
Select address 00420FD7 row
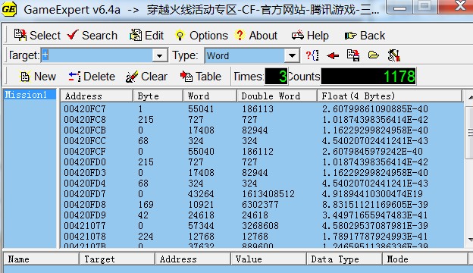262,194
